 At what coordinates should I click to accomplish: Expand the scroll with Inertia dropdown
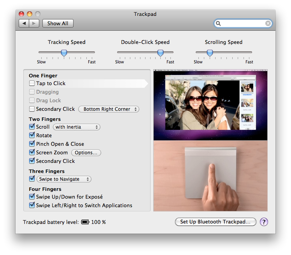77,127
